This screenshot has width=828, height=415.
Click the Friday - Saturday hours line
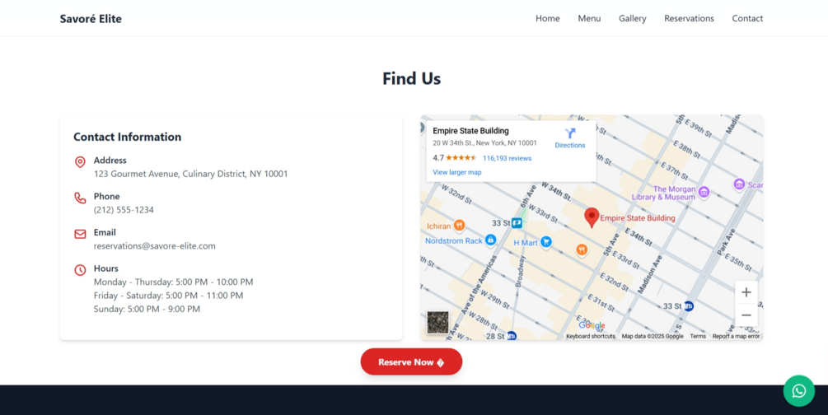168,295
